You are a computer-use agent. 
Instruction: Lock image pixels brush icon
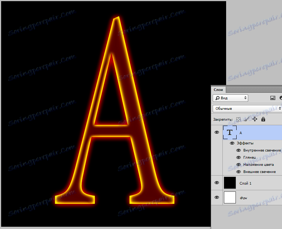click(247, 119)
